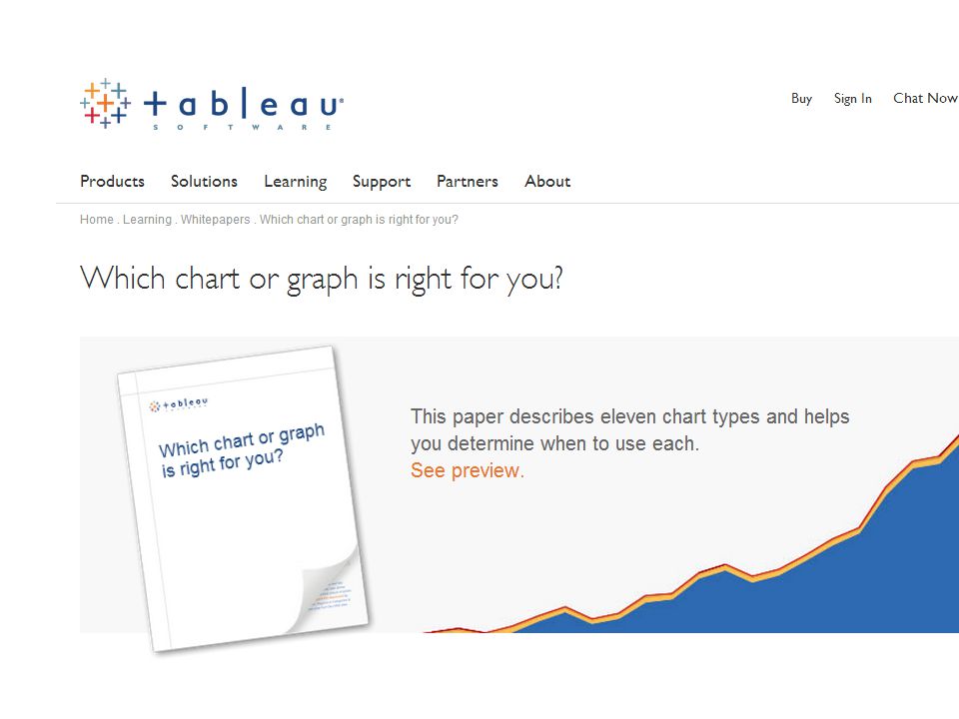The height and width of the screenshot is (719, 959).
Task: Open the Solutions menu
Action: click(204, 182)
